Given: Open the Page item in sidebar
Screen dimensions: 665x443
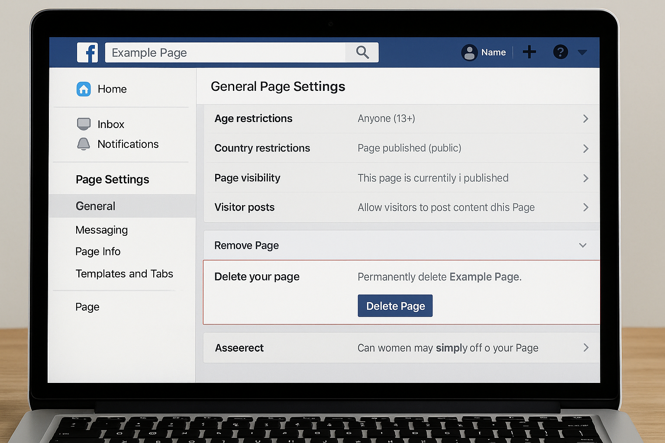Looking at the screenshot, I should 87,307.
